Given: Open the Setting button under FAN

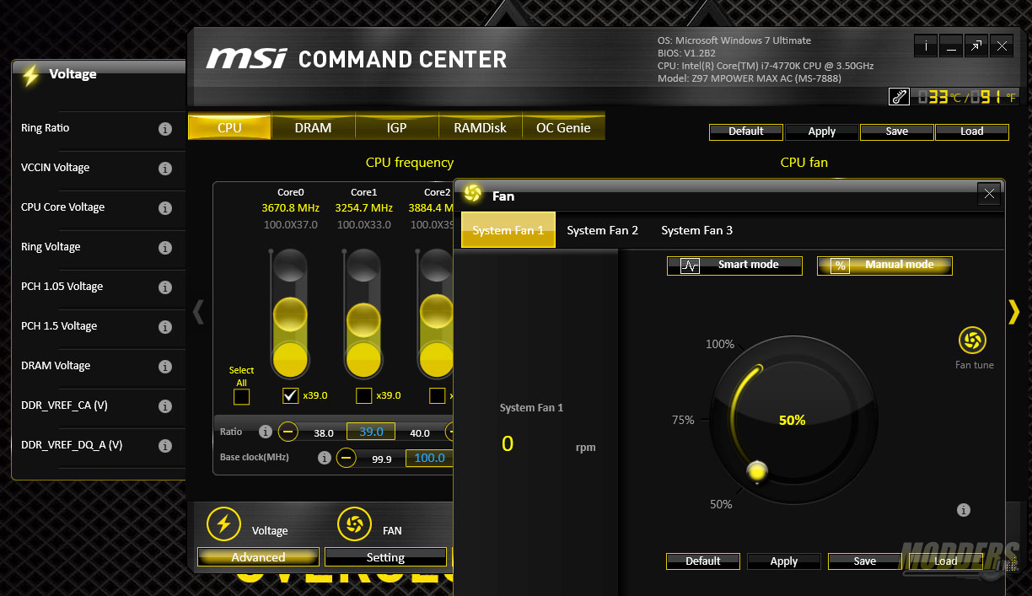Looking at the screenshot, I should pyautogui.click(x=385, y=557).
